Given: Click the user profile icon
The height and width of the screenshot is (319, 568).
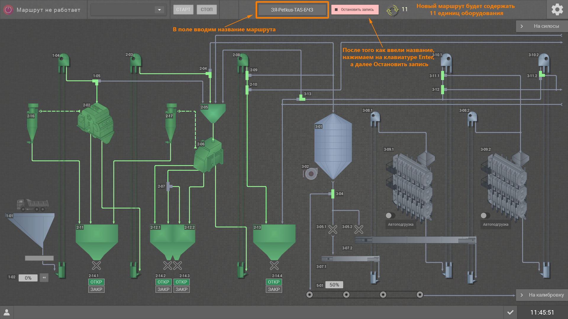Looking at the screenshot, I should coord(7,312).
